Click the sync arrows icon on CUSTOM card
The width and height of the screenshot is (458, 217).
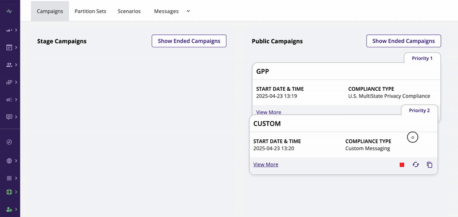[416, 164]
